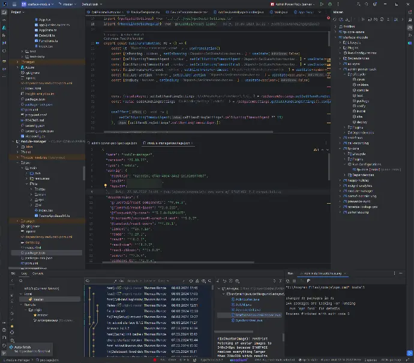Image resolution: width=414 pixels, height=363 pixels.
Task: Close the npm install run tab
Action: pyautogui.click(x=345, y=273)
